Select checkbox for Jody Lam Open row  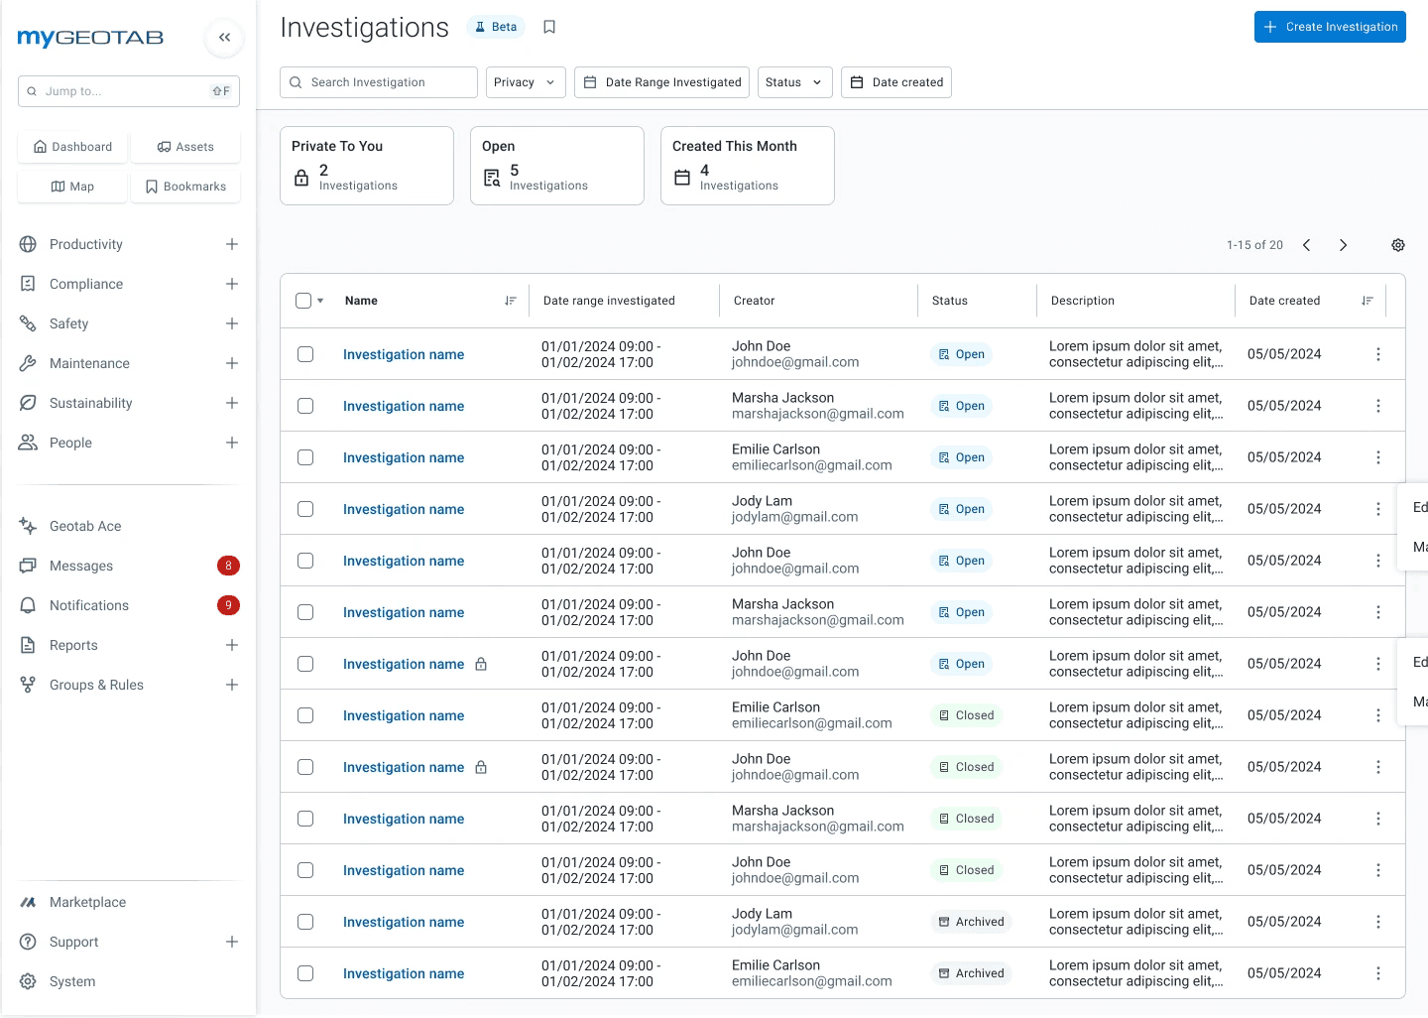click(305, 509)
